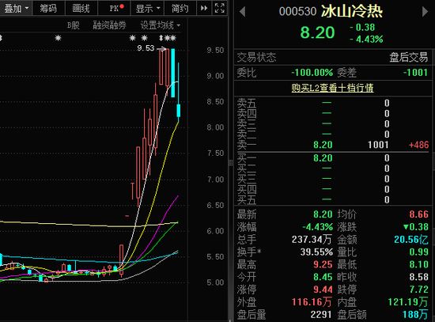Click the 涨停 value 9.44
Viewport: 435px width, 322px height.
pos(323,290)
